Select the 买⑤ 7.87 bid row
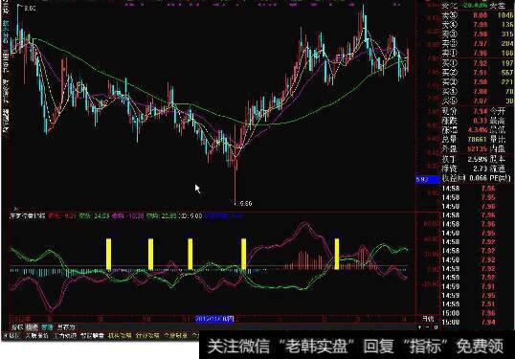This screenshot has width=515, height=359. point(478,101)
